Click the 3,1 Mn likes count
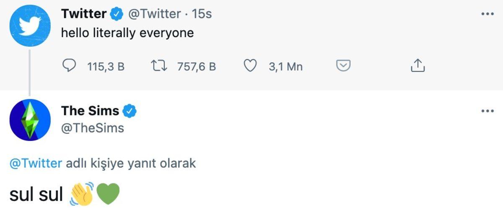The width and height of the screenshot is (503, 219). 285,66
